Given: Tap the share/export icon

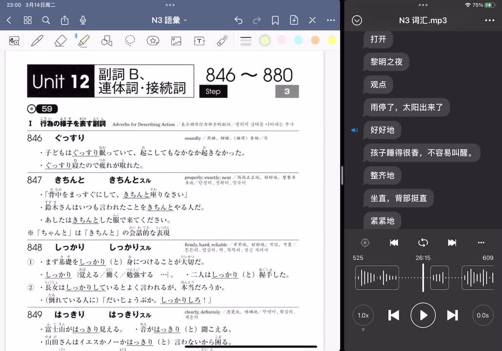Looking at the screenshot, I should 65,20.
